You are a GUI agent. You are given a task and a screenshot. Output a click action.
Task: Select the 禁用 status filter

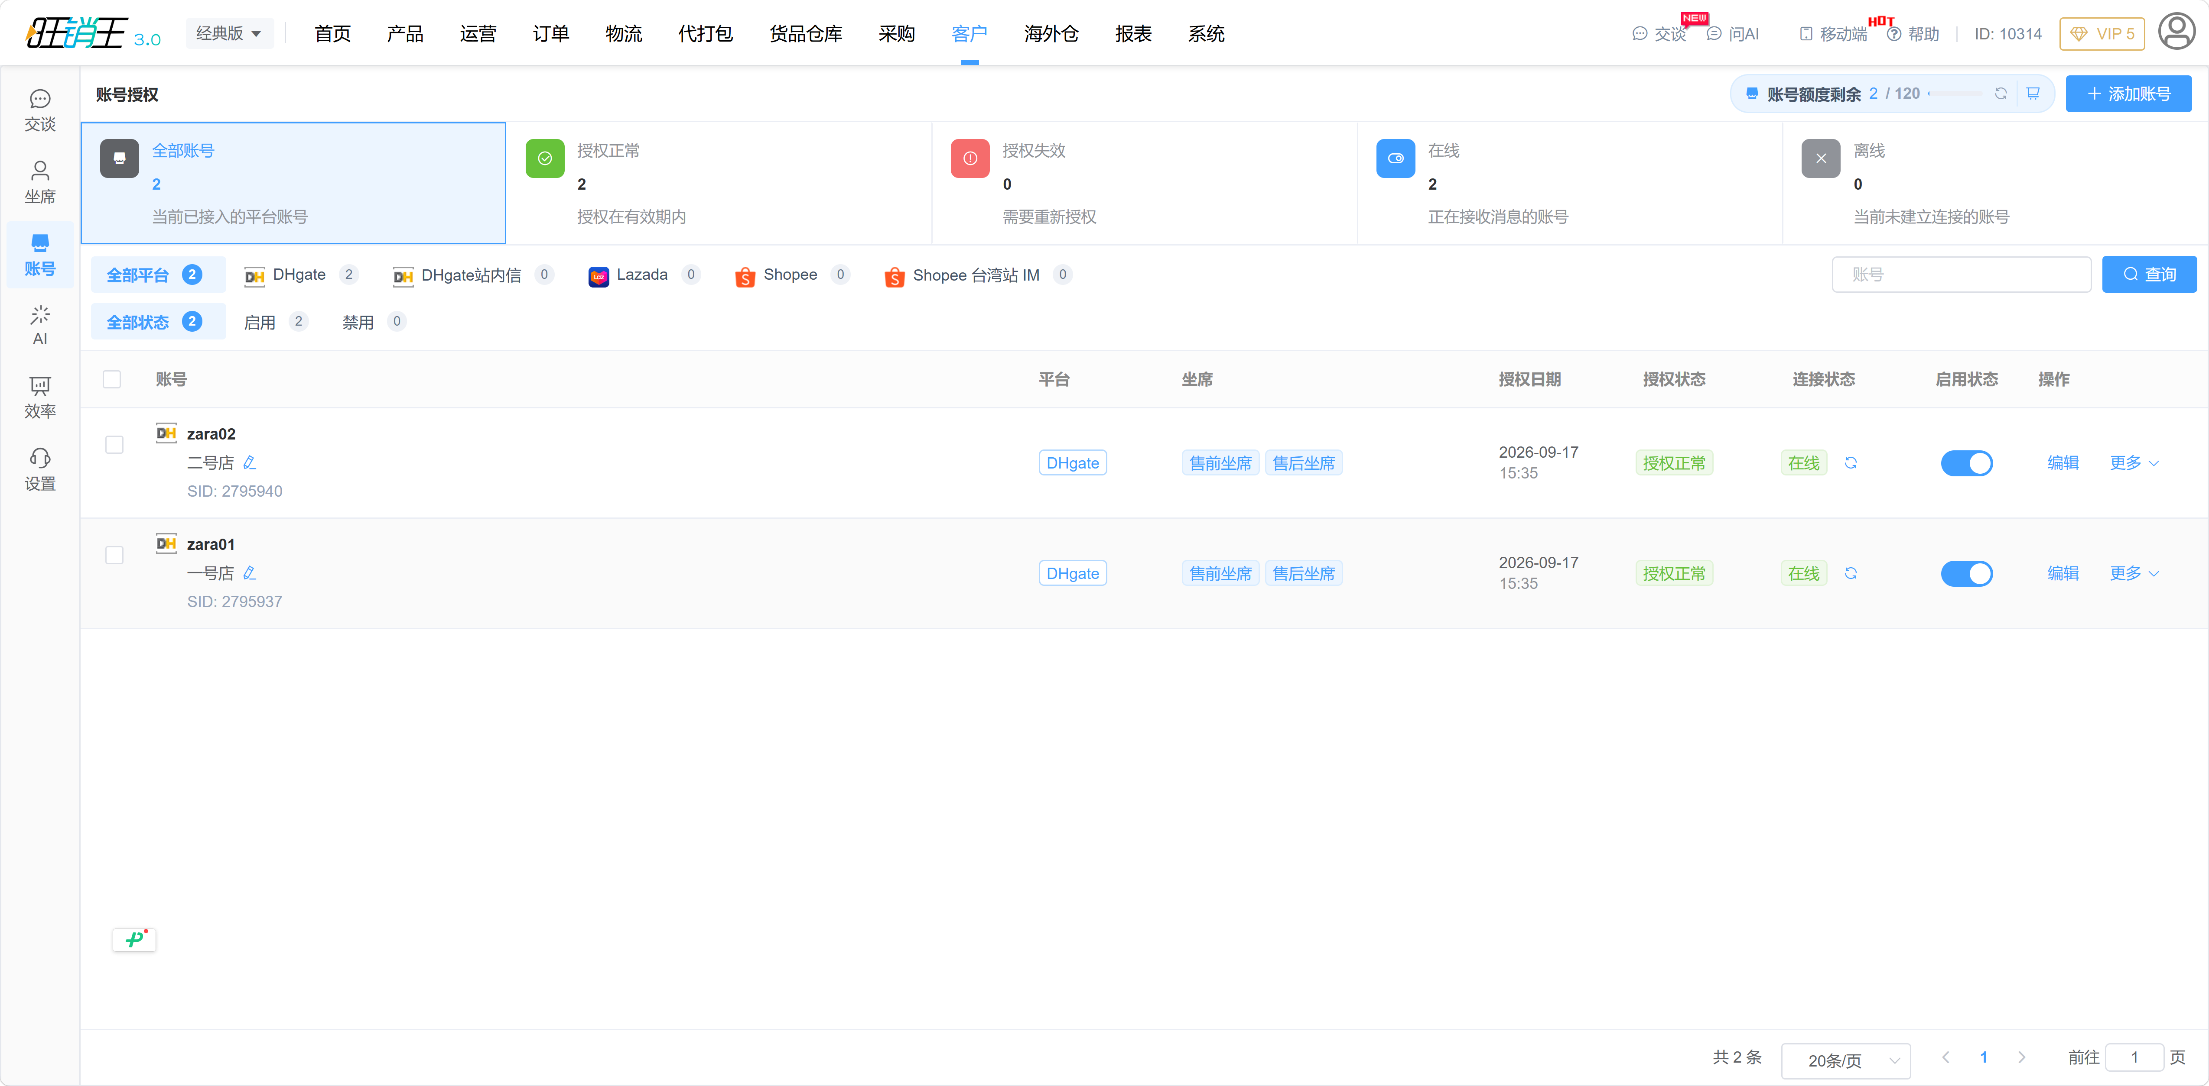(x=373, y=322)
